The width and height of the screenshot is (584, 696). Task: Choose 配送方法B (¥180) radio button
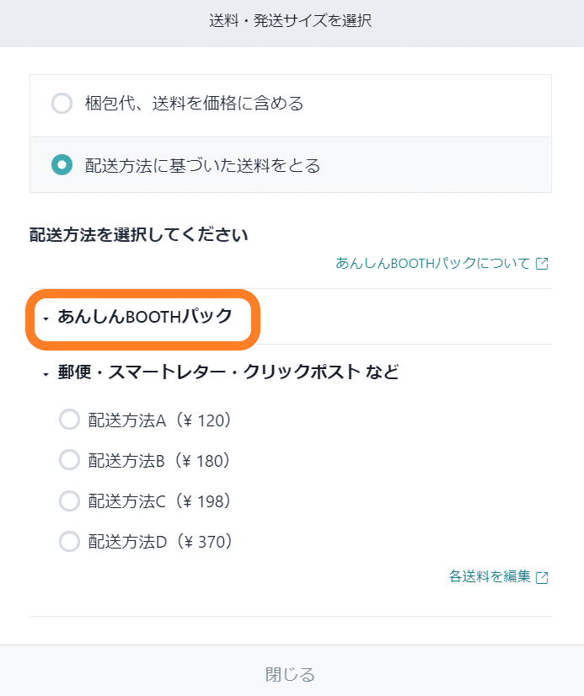[69, 460]
